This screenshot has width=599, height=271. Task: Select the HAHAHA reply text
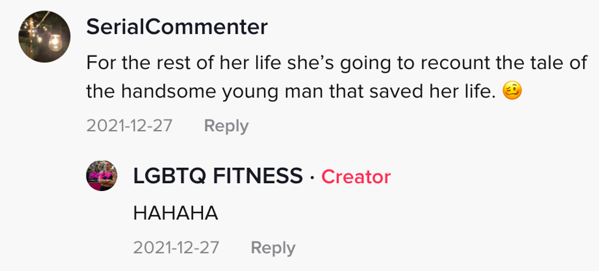point(175,213)
